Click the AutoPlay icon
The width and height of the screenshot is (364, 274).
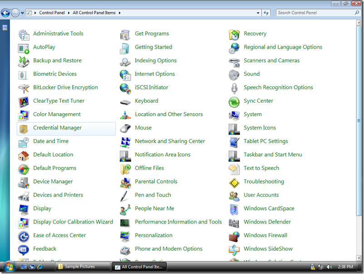click(x=24, y=48)
